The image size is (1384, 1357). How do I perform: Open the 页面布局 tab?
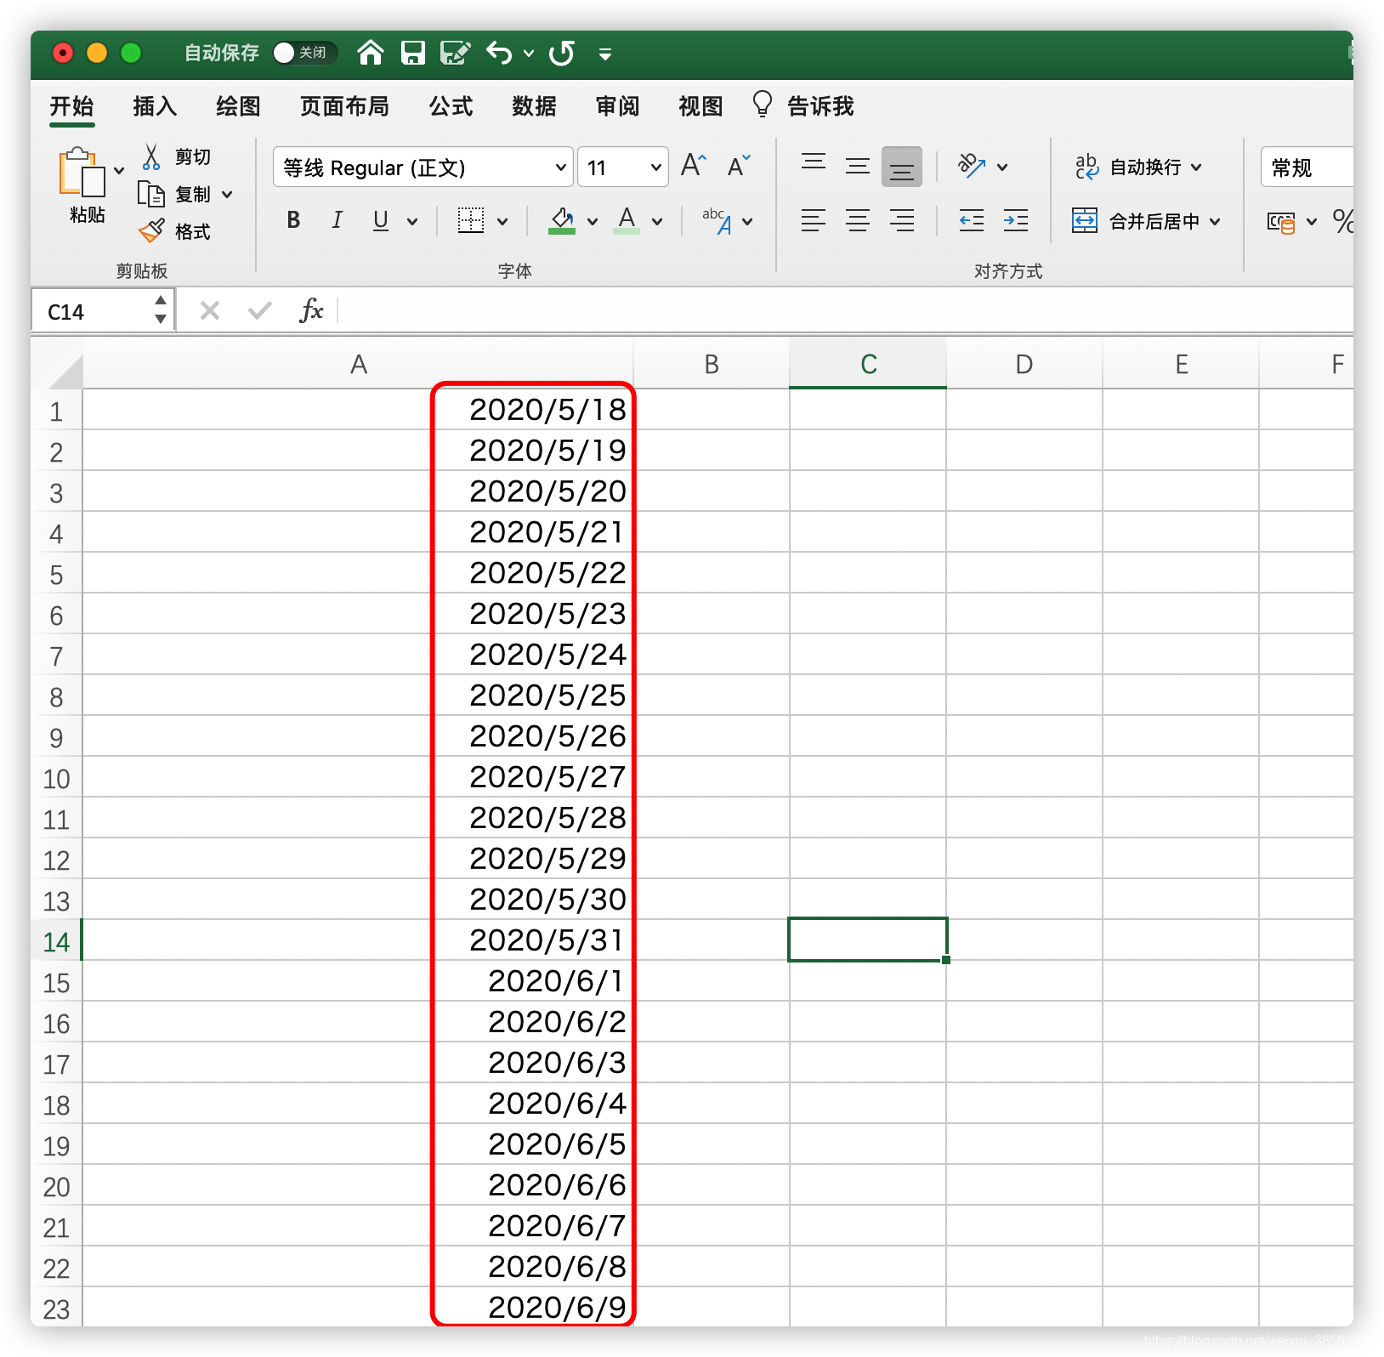click(344, 105)
